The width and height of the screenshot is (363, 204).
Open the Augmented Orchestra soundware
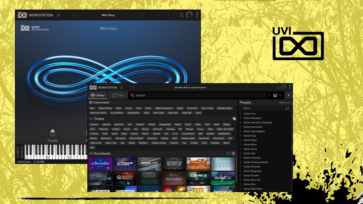tap(174, 164)
